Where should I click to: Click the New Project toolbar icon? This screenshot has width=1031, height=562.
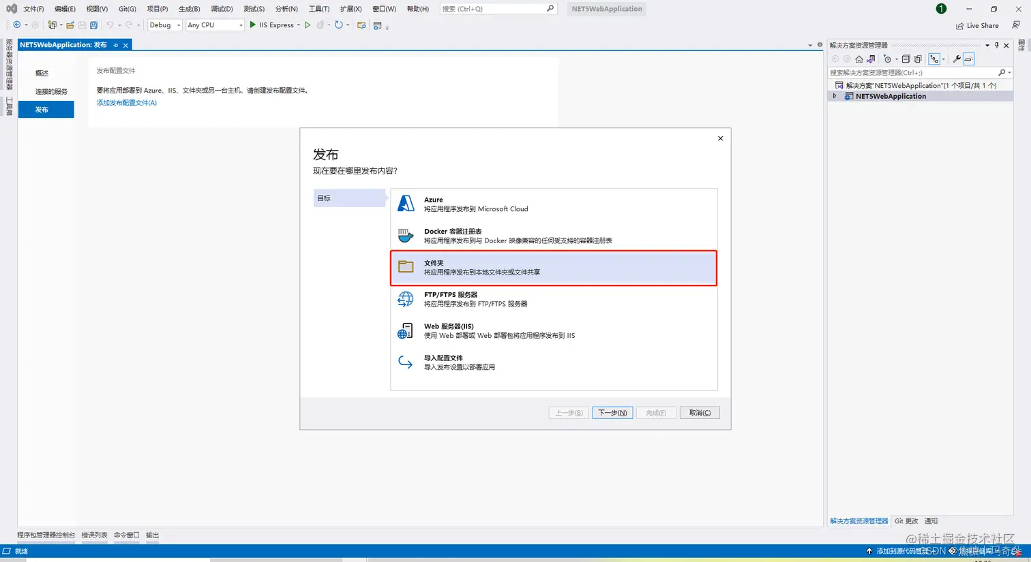click(x=52, y=25)
